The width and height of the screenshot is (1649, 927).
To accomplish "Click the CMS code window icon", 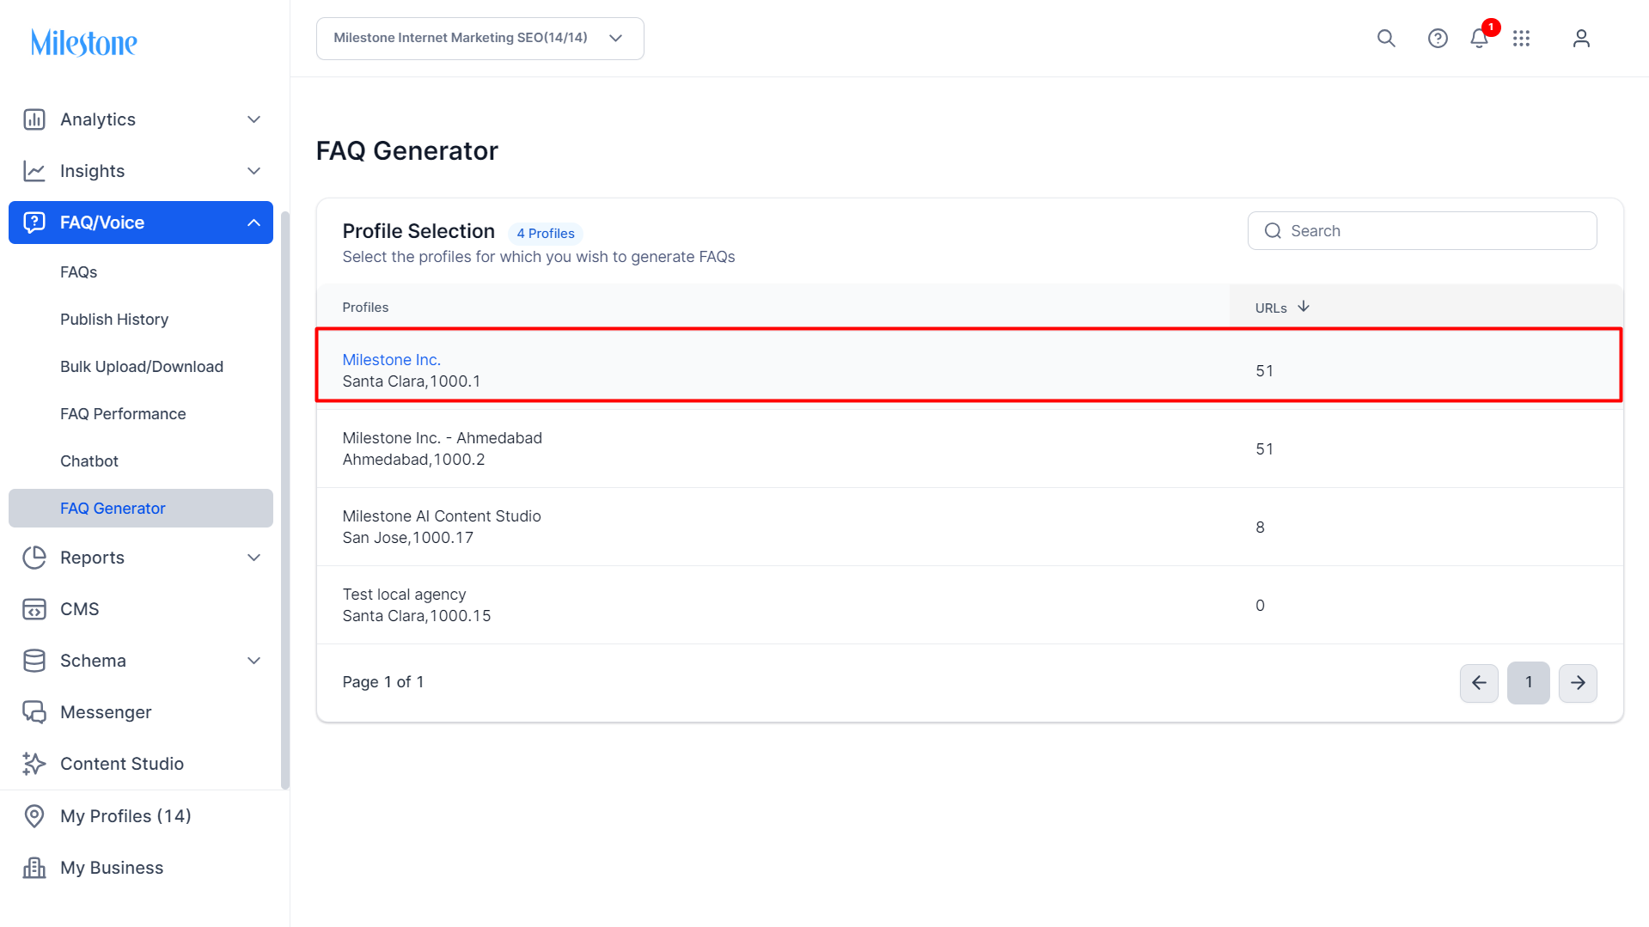I will pyautogui.click(x=34, y=609).
